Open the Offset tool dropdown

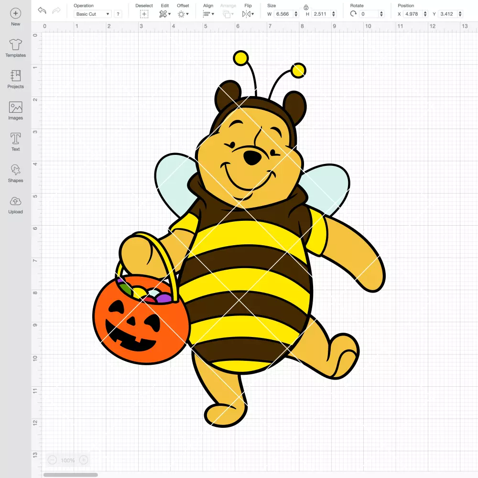coord(183,14)
